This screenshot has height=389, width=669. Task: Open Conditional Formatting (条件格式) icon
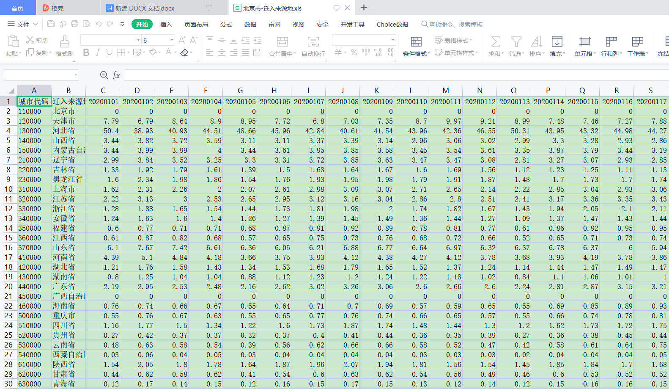[x=416, y=41]
